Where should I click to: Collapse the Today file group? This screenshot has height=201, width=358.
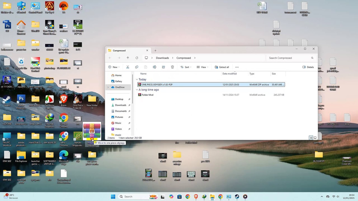pos(137,80)
